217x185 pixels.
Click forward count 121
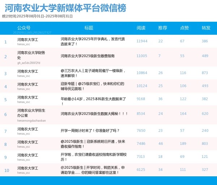[x=205, y=157]
